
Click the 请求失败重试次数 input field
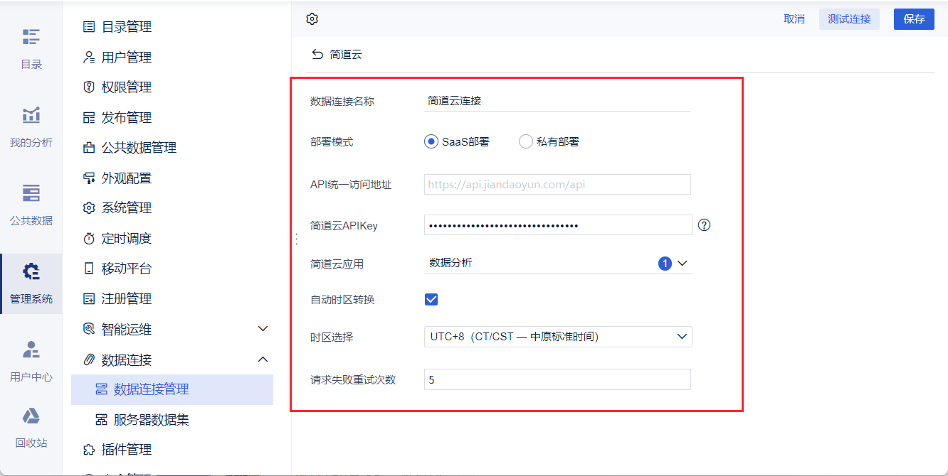click(558, 379)
